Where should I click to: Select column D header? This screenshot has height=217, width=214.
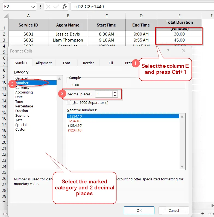(141, 16)
